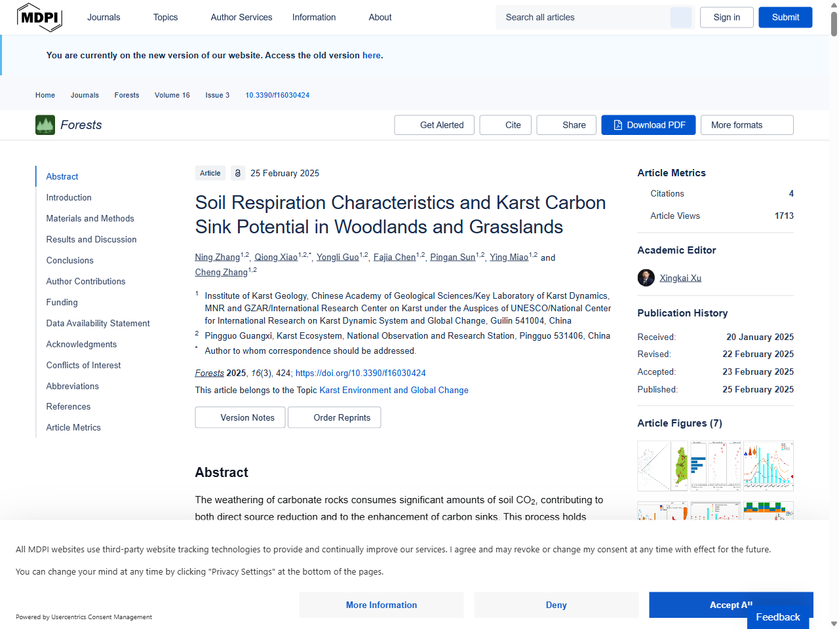Click the PDF icon on Download PDF button
839x629 pixels.
click(x=617, y=124)
